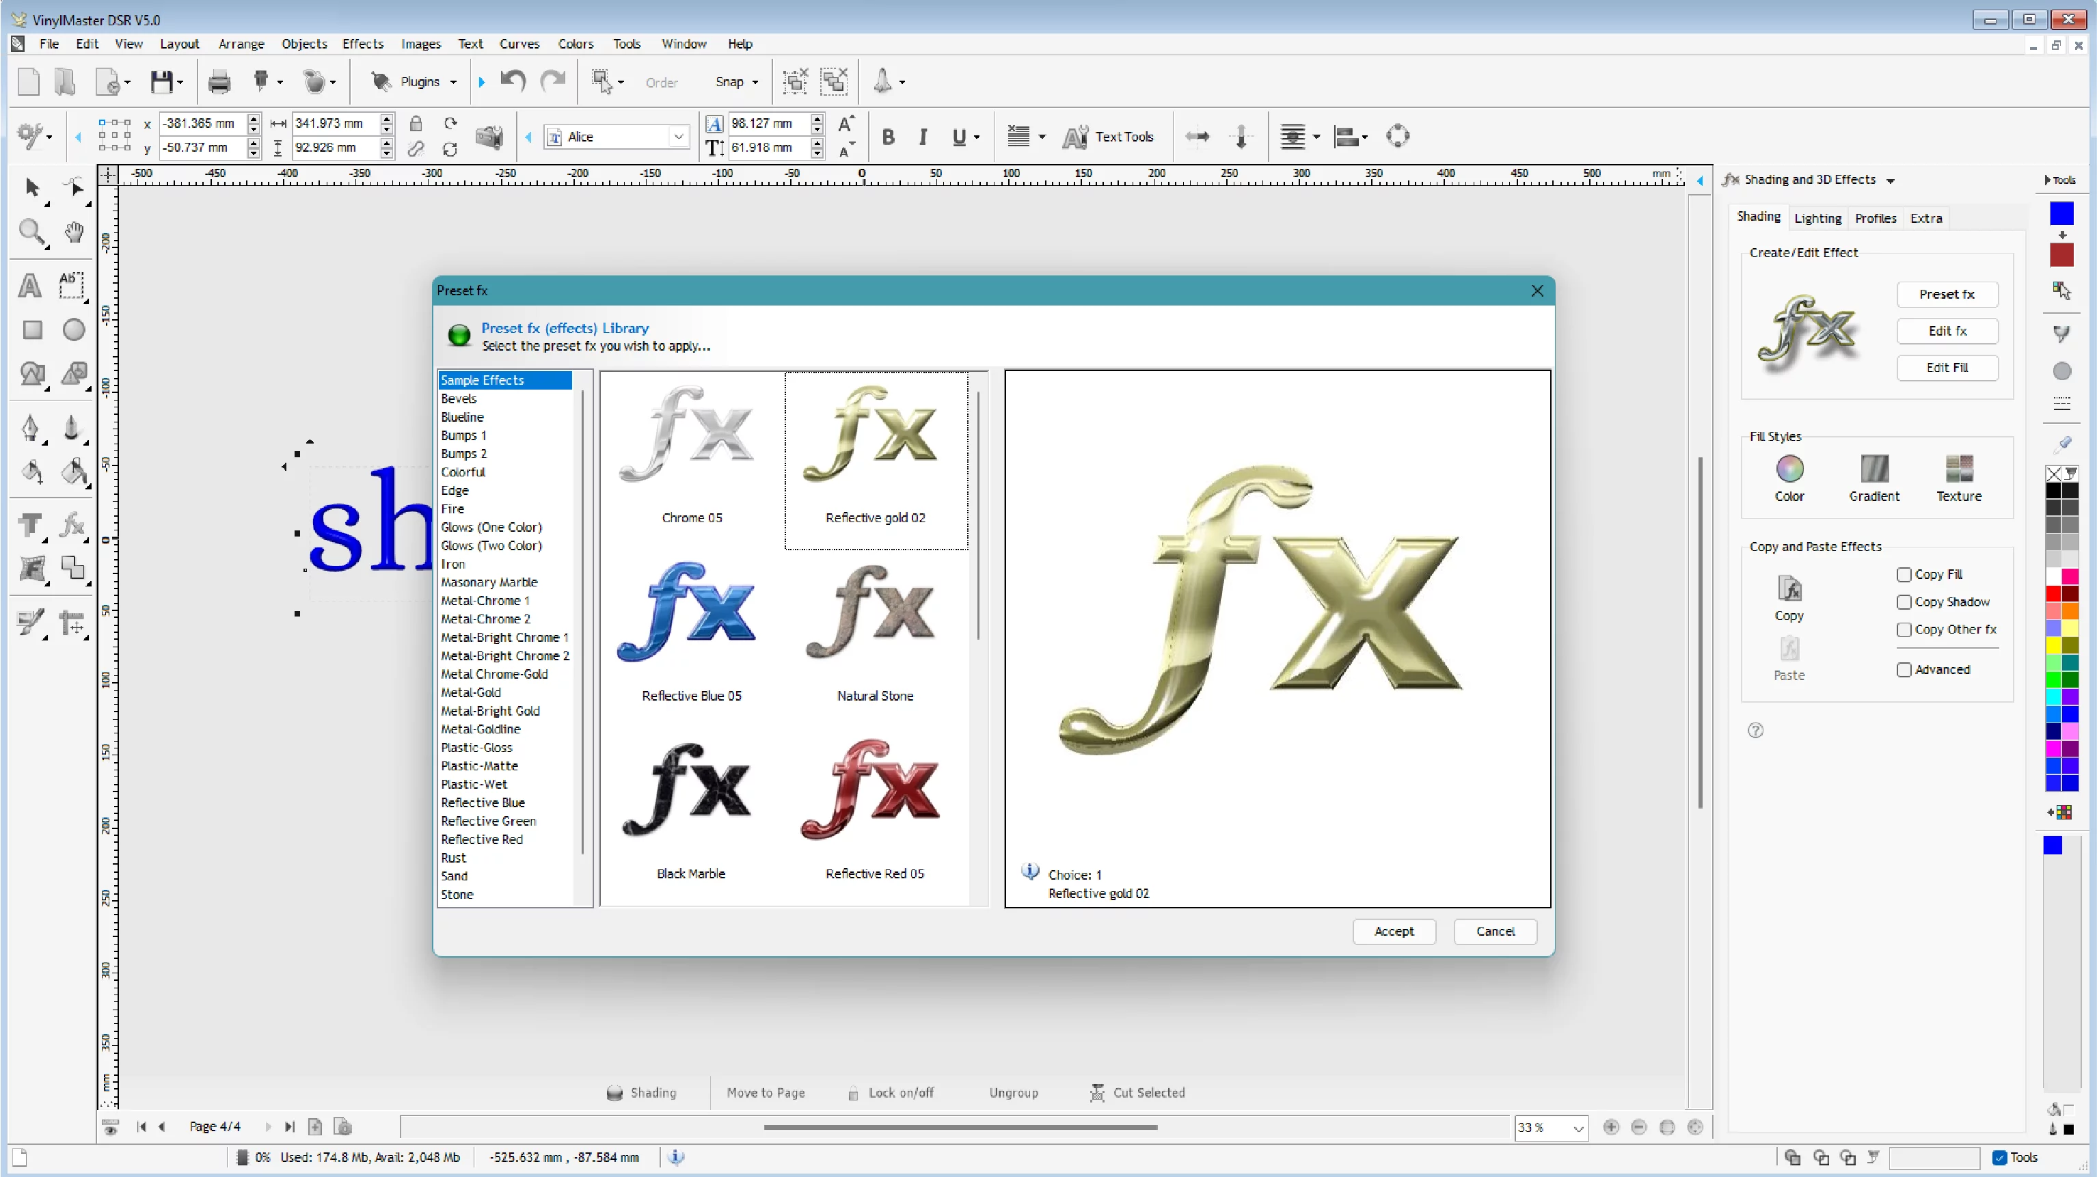This screenshot has width=2097, height=1177.
Task: Click the Edit fx button
Action: pos(1947,332)
